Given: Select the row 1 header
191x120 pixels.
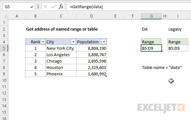Looking at the screenshot, I should click(x=4, y=23).
